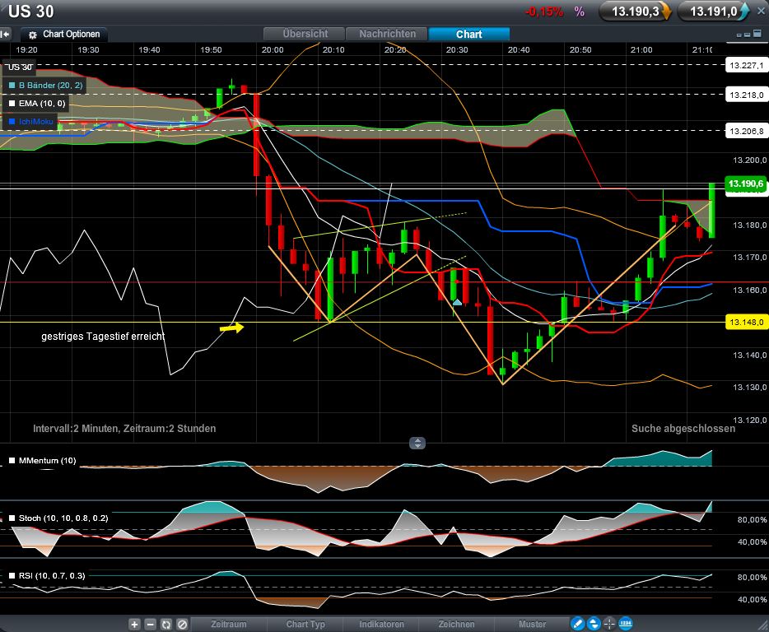Click the Stoch 80,00% axis label
This screenshot has width=769, height=632.
point(752,520)
